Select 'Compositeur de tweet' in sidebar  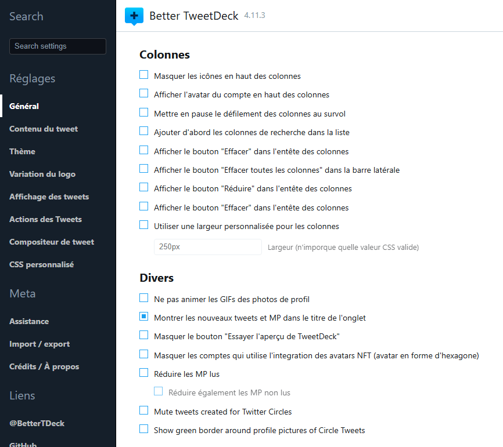52,242
